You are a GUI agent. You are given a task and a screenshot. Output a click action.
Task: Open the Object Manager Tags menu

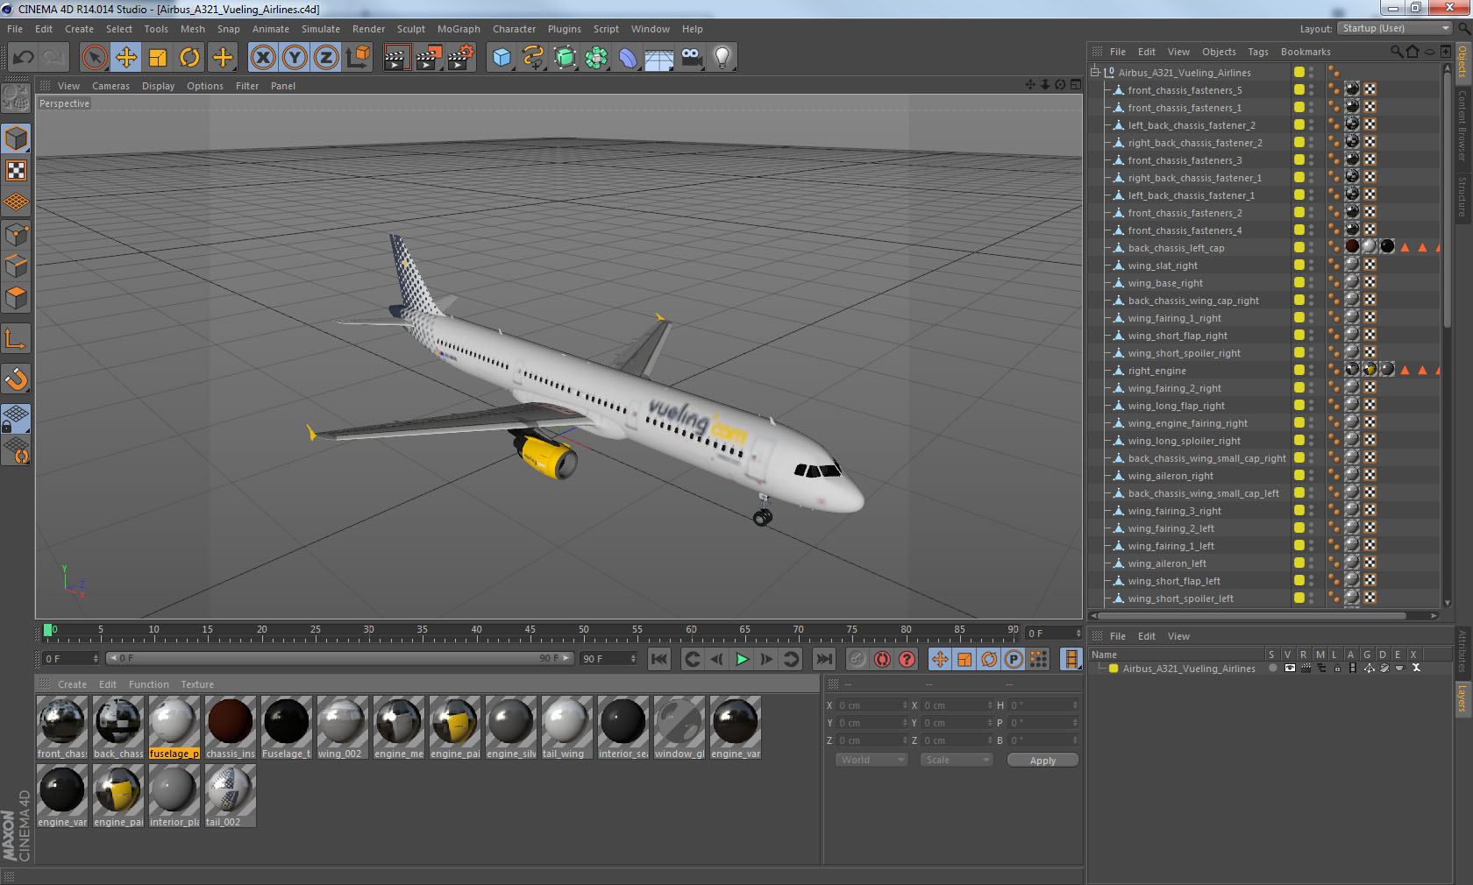click(x=1258, y=52)
